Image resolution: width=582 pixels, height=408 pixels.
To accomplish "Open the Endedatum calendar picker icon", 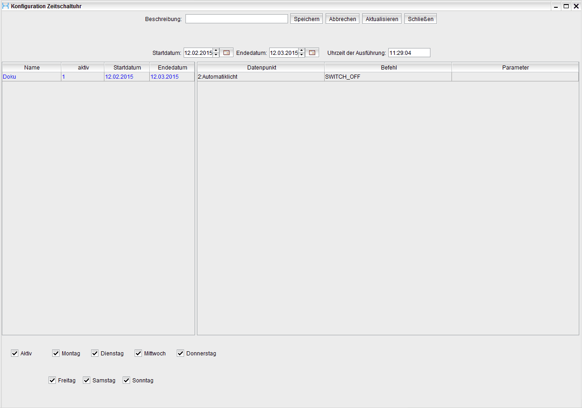I will click(x=312, y=53).
